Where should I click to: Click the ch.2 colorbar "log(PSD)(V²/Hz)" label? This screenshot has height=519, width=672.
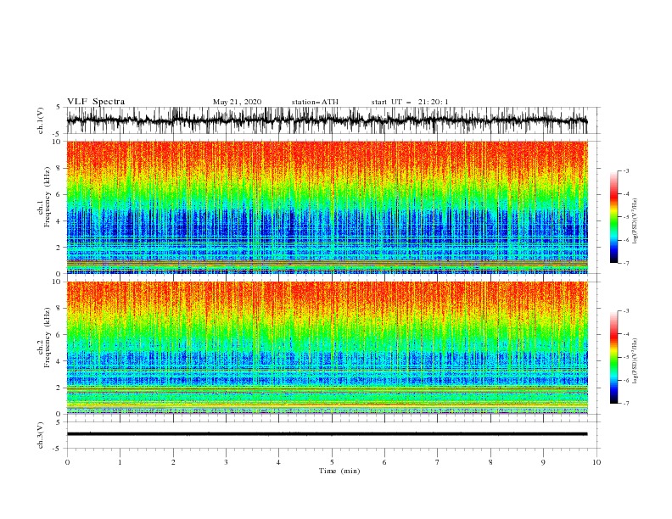pos(636,361)
